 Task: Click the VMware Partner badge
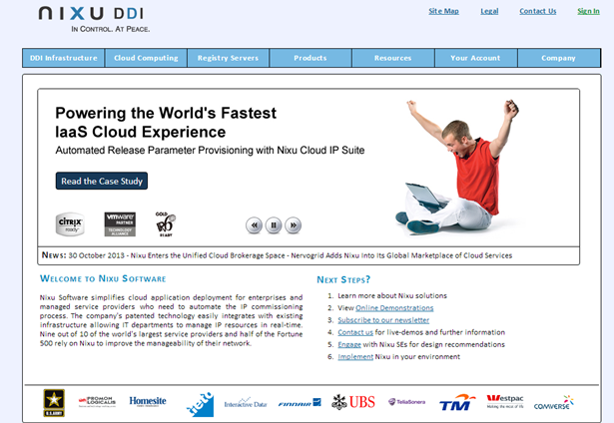(x=120, y=224)
